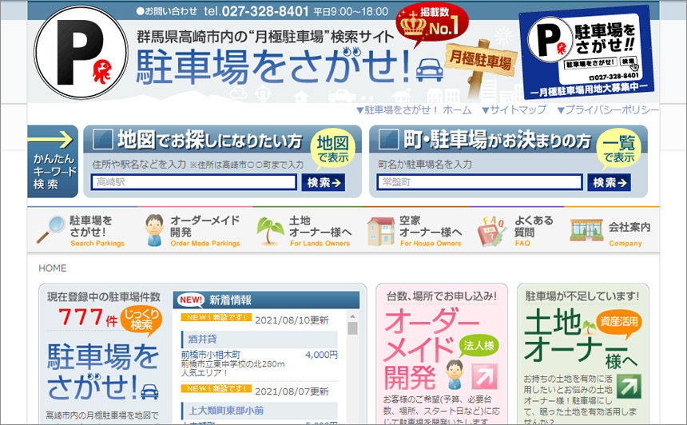The height and width of the screenshot is (425, 687).
Task: Click the 2021/08/10更新 date text
Action: [x=292, y=320]
